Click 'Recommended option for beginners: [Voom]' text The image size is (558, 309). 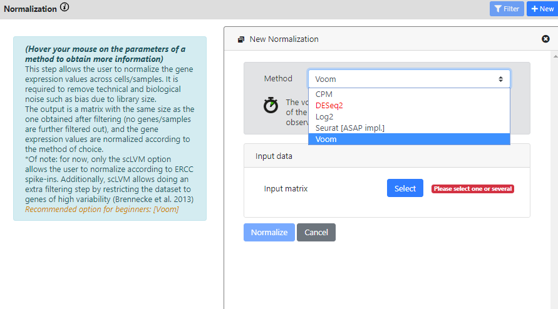click(102, 209)
